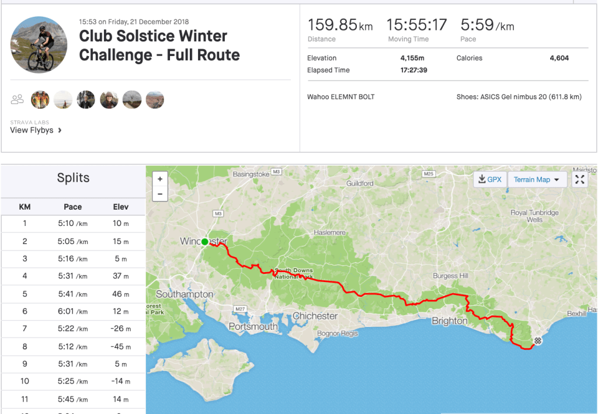The image size is (598, 414).
Task: Click the checkered finish flag marker
Action: 538,341
